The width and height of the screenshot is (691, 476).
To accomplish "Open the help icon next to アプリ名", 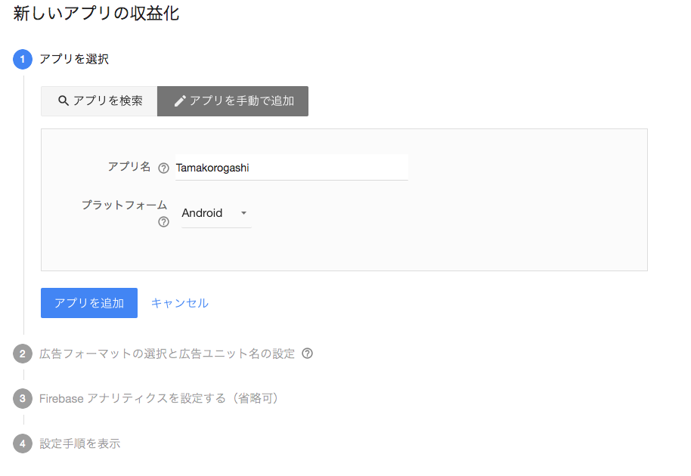I will [x=164, y=168].
